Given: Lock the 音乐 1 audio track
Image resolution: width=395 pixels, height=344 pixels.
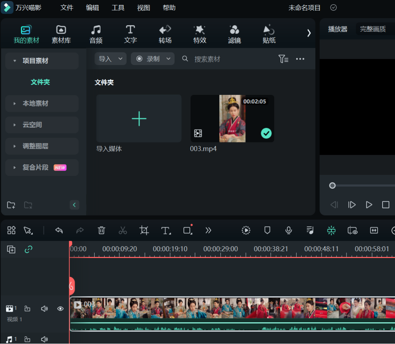Looking at the screenshot, I should point(27,339).
